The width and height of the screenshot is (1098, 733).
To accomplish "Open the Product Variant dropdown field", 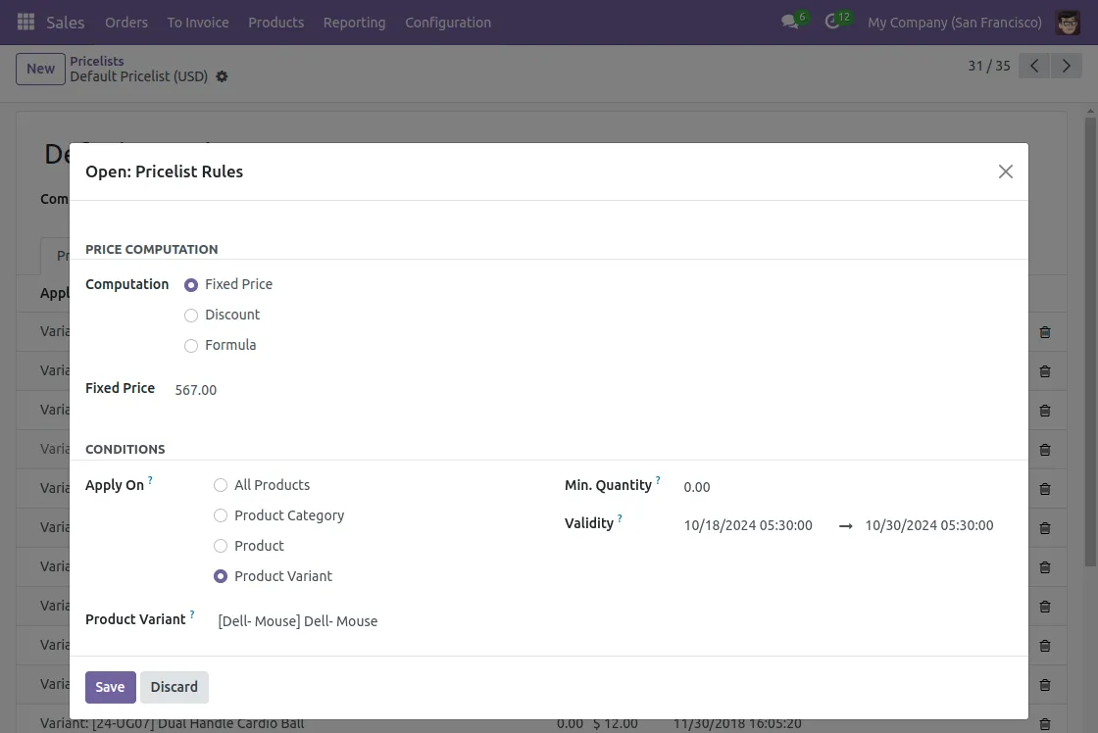I will pyautogui.click(x=373, y=621).
